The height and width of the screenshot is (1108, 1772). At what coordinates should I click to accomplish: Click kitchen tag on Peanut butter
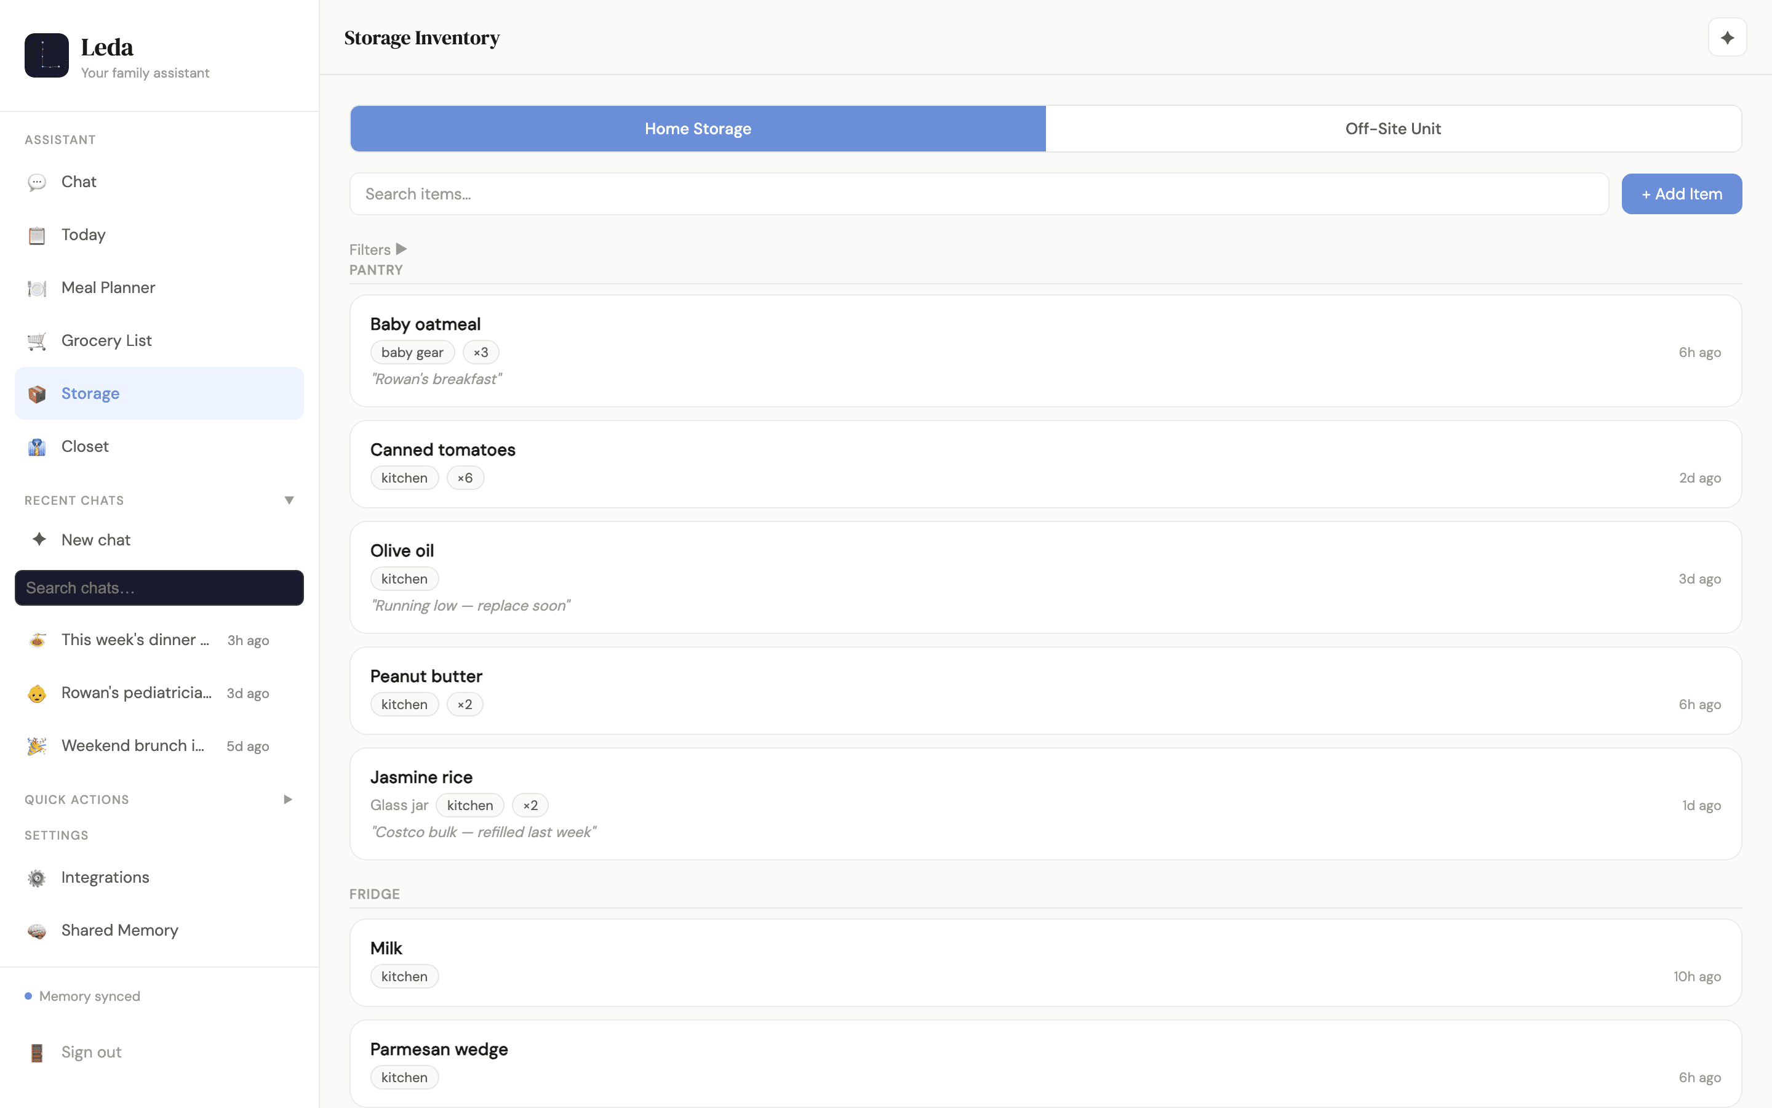click(404, 704)
